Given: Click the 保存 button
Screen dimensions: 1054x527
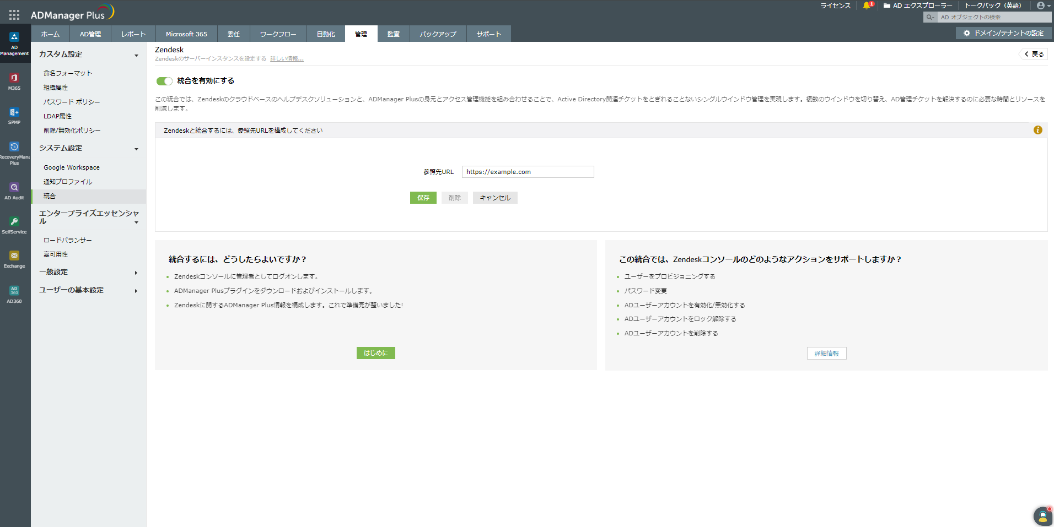Looking at the screenshot, I should 423,198.
